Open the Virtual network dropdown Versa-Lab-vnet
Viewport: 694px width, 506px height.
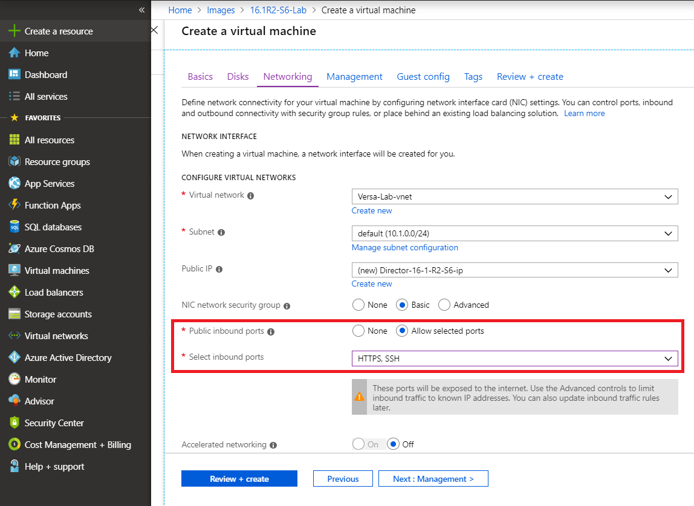[514, 196]
